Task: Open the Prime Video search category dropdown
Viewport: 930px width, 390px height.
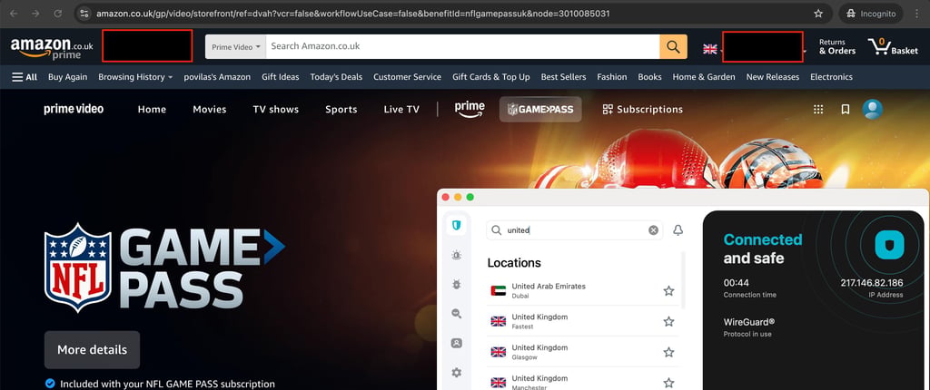Action: [235, 47]
